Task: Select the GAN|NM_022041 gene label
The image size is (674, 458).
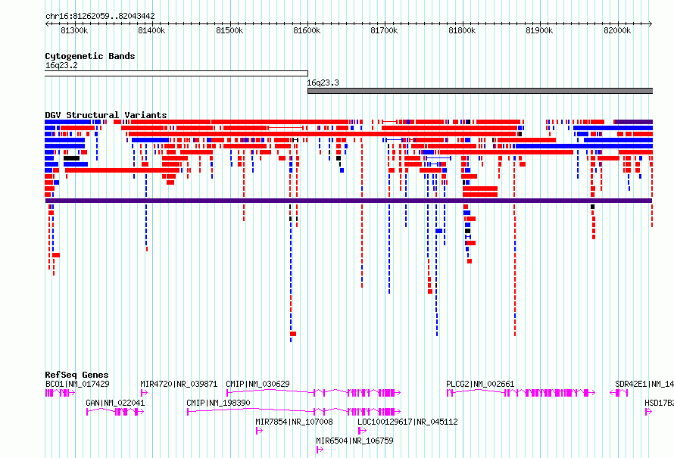Action: click(115, 403)
